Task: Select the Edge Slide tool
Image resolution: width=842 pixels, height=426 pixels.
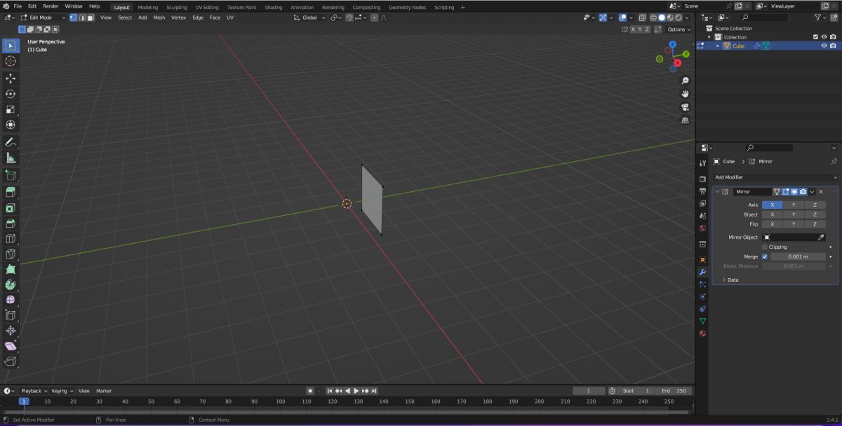Action: (11, 315)
